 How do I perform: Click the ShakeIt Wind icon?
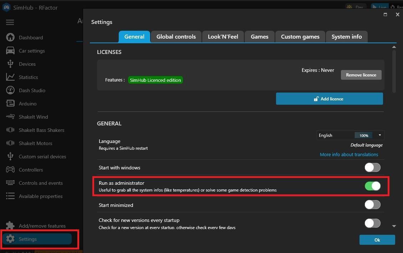[10, 117]
